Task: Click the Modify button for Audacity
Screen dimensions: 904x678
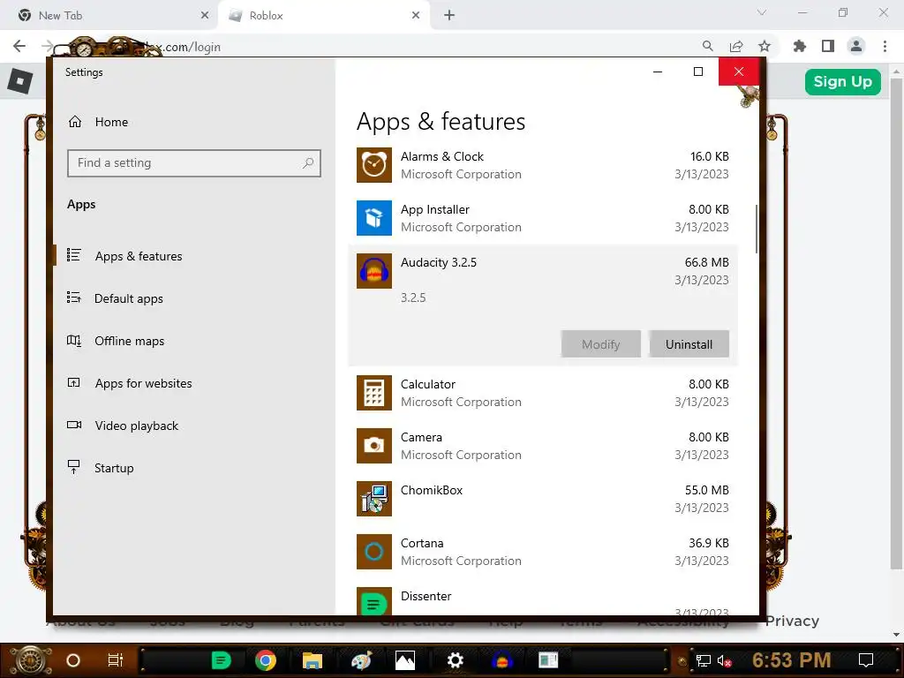Action: click(600, 344)
